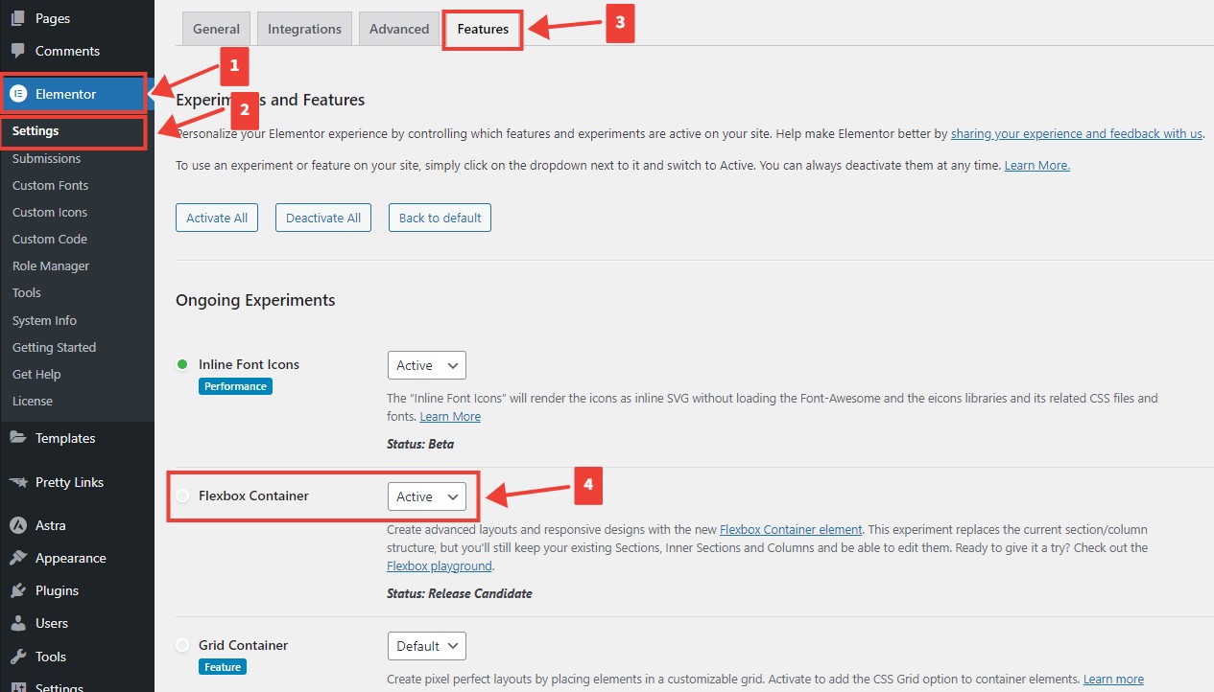Open the Flexbox playground link
1214x692 pixels.
(x=440, y=566)
